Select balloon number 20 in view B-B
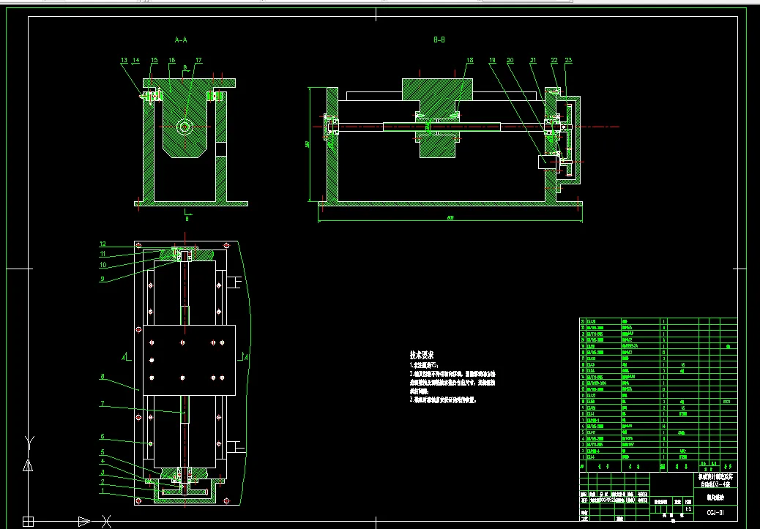The height and width of the screenshot is (529, 760). 510,61
